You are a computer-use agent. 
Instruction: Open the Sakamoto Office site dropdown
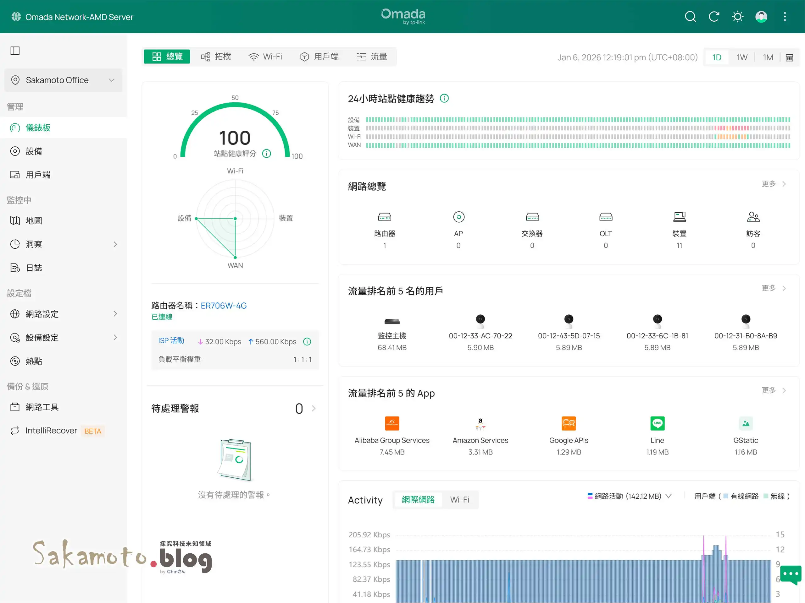(x=63, y=80)
